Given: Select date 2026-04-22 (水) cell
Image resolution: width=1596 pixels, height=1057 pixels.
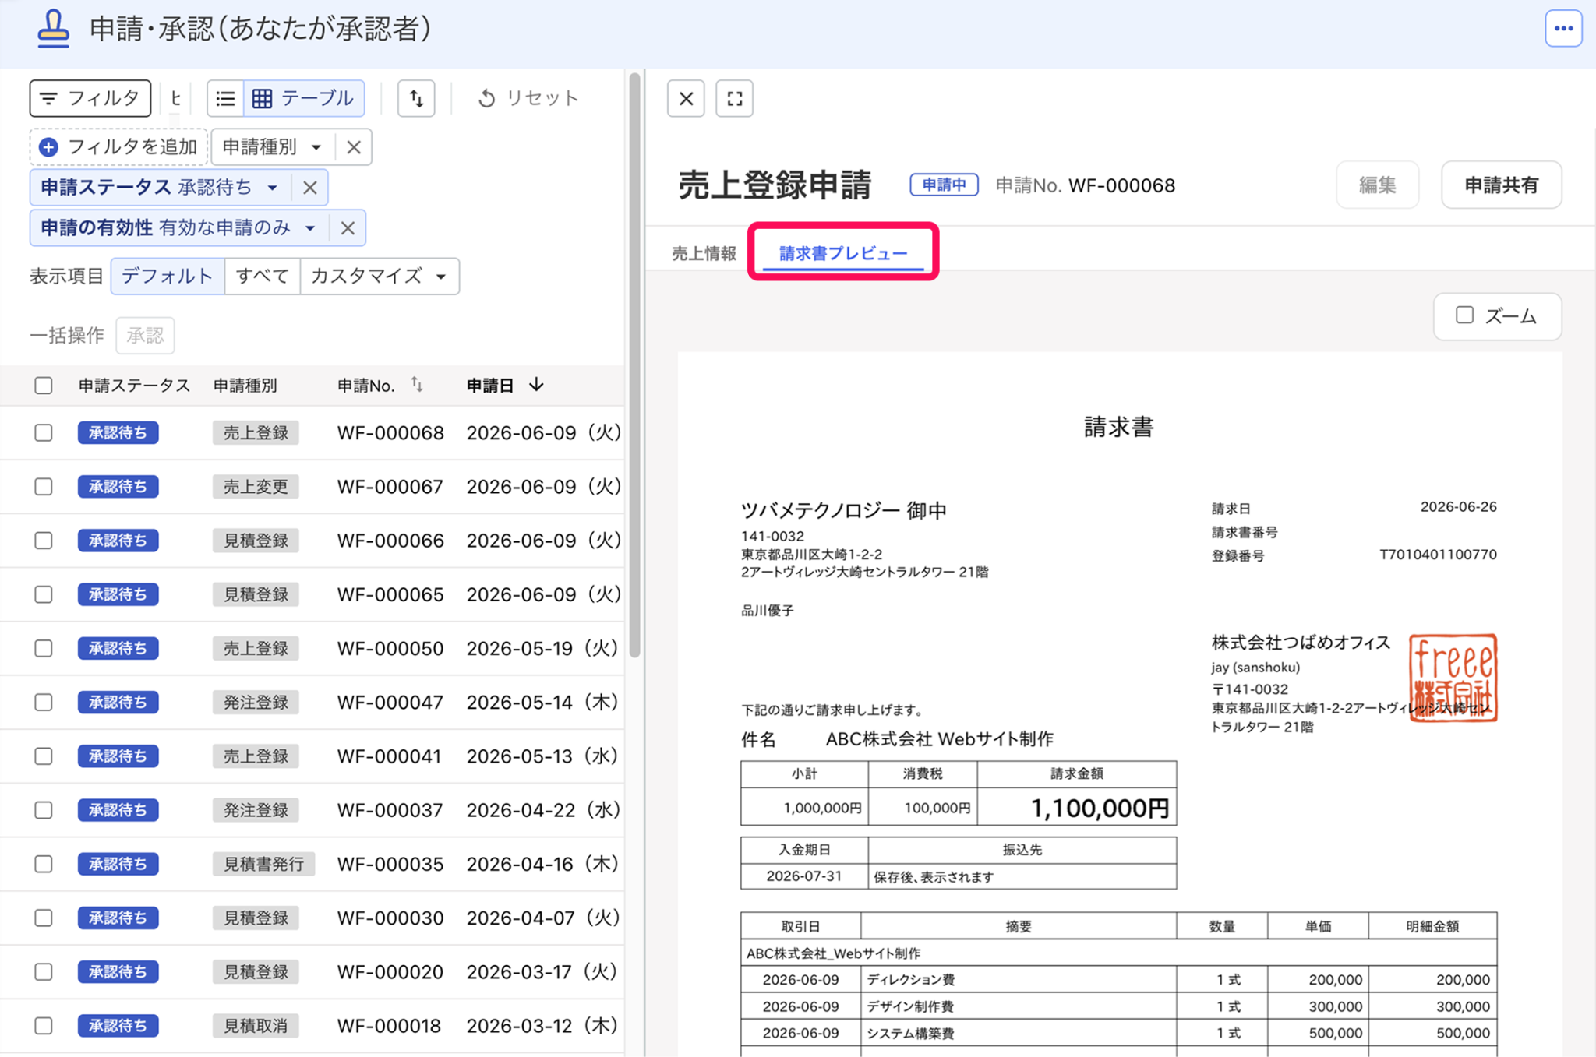Looking at the screenshot, I should tap(543, 810).
